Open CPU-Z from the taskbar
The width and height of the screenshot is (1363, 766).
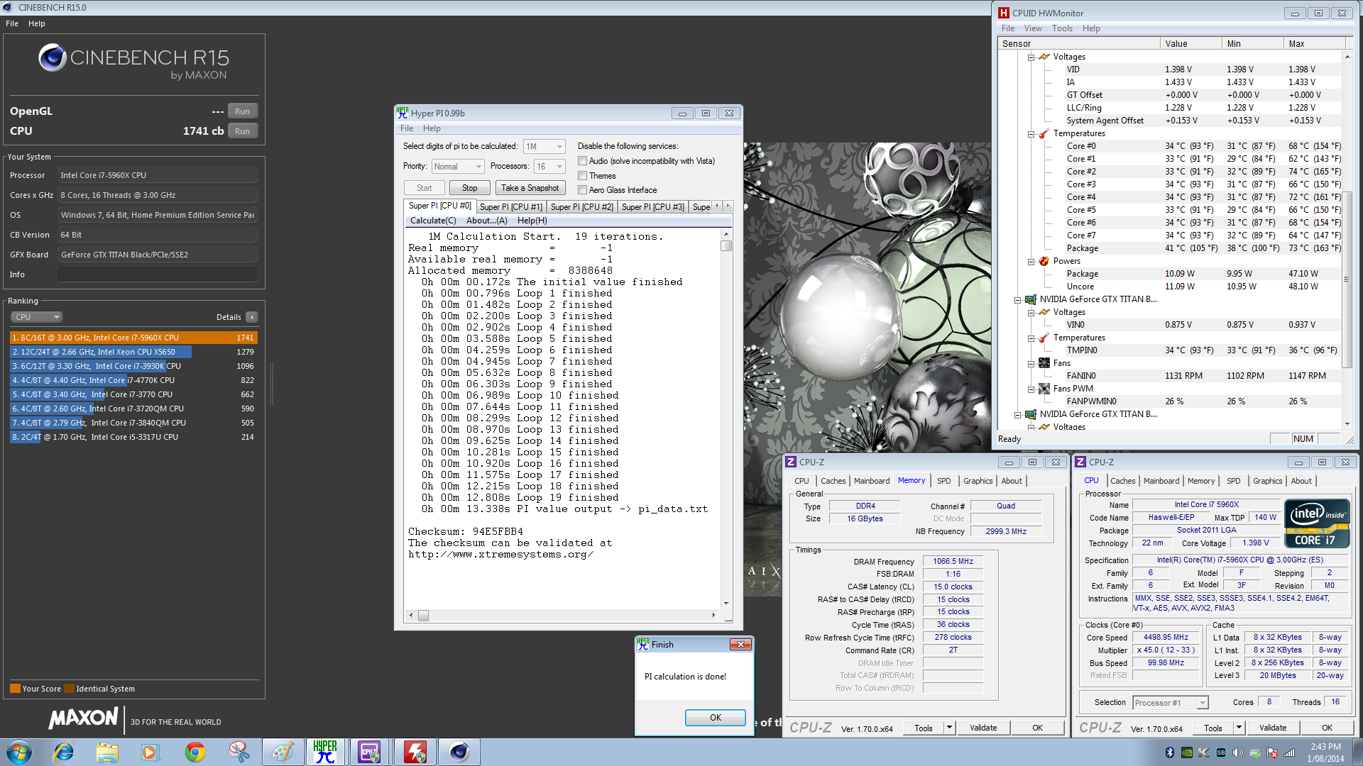pos(370,751)
